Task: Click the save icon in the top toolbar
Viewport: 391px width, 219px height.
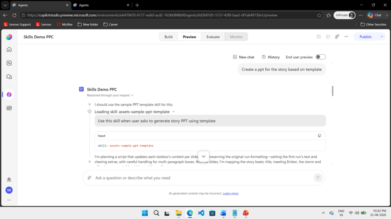Action: point(319,37)
